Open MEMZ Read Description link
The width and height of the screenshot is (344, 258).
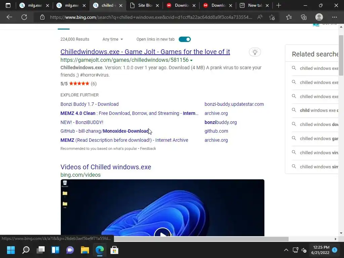pyautogui.click(x=124, y=140)
